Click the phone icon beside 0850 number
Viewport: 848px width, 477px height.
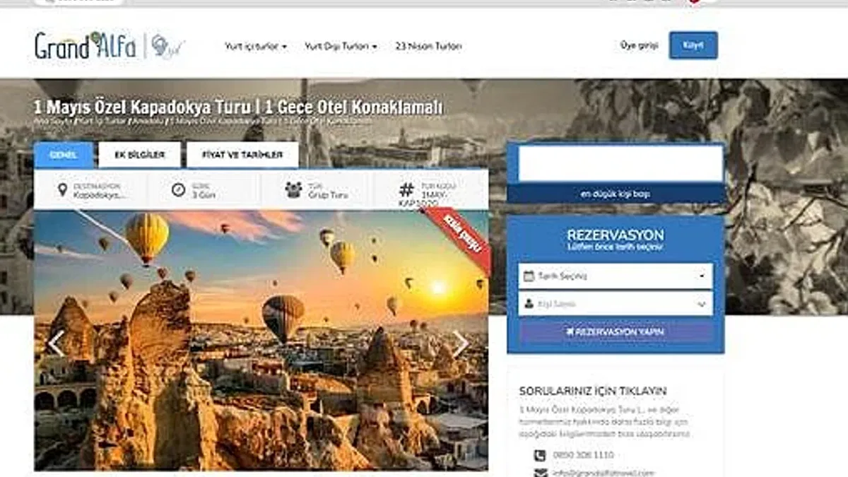pyautogui.click(x=540, y=455)
